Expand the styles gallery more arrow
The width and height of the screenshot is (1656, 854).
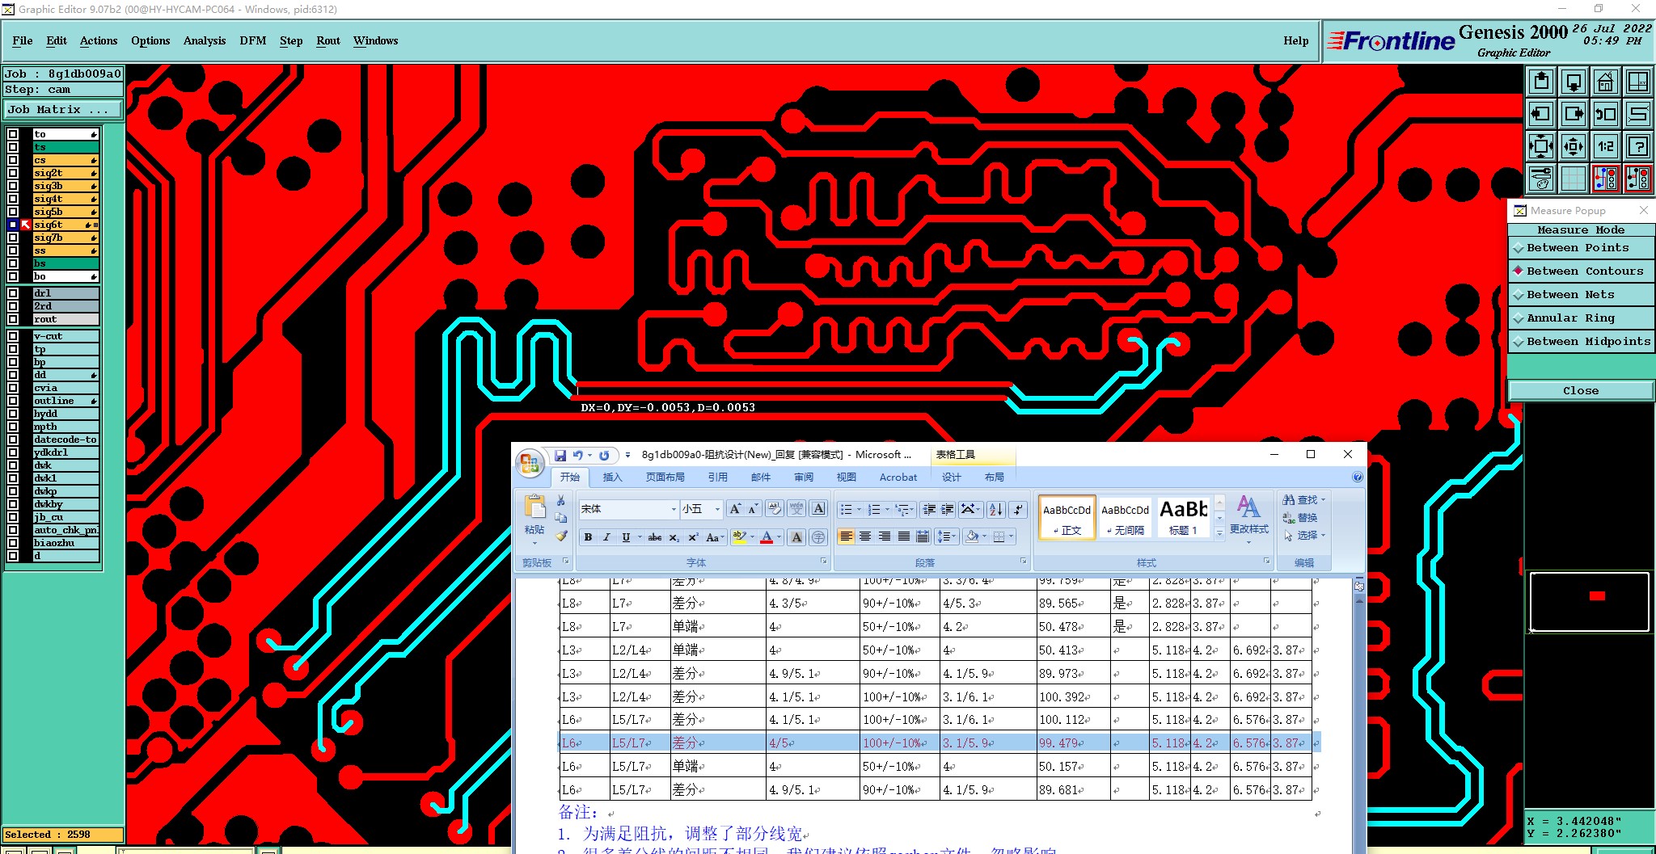point(1219,533)
